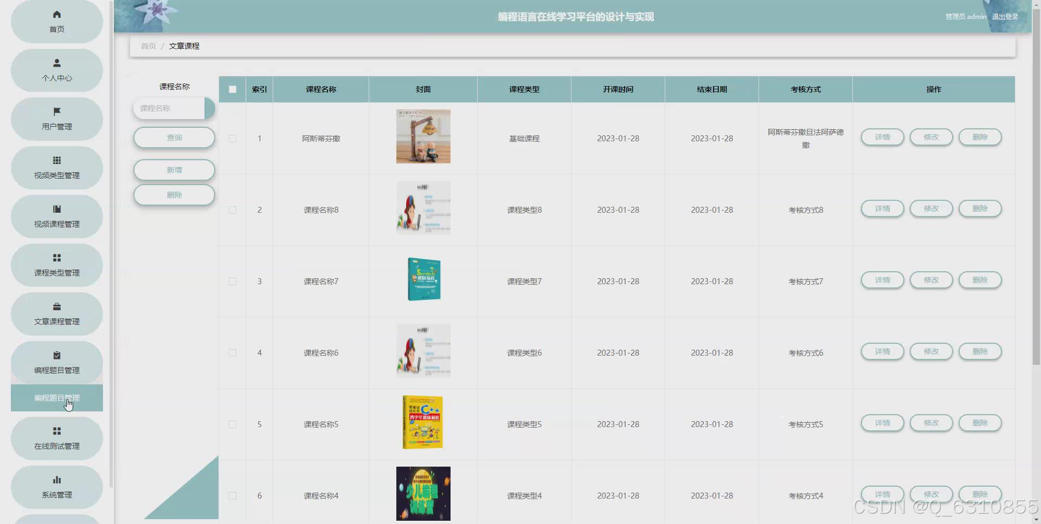This screenshot has height=524, width=1041.
Task: Click the 管理员 admin label
Action: pyautogui.click(x=966, y=17)
